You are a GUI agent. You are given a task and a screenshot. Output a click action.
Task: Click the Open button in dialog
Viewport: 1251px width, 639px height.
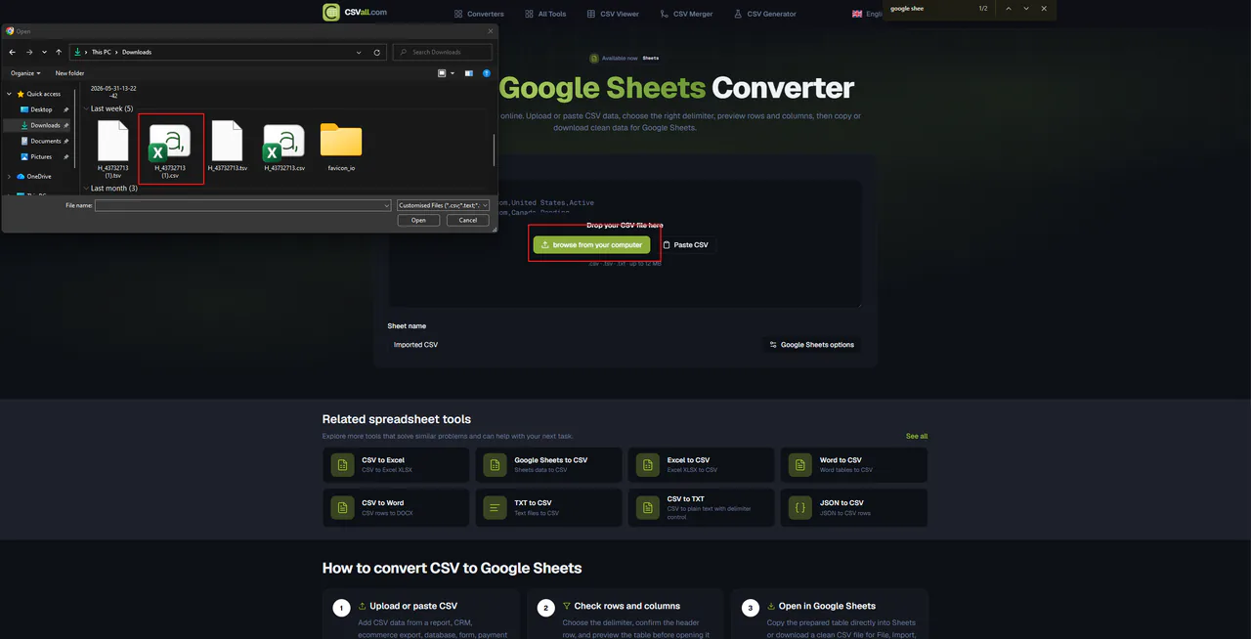(x=418, y=220)
